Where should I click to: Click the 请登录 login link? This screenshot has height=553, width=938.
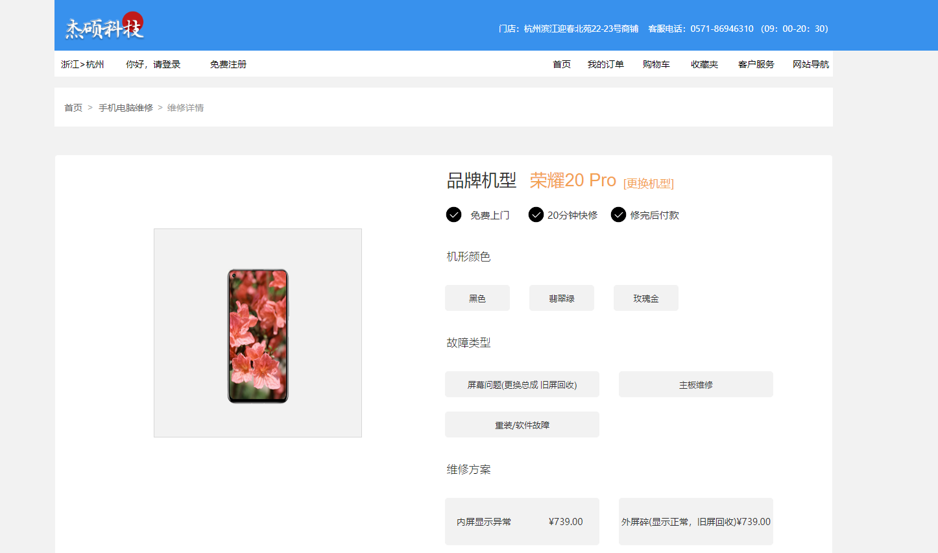point(167,64)
